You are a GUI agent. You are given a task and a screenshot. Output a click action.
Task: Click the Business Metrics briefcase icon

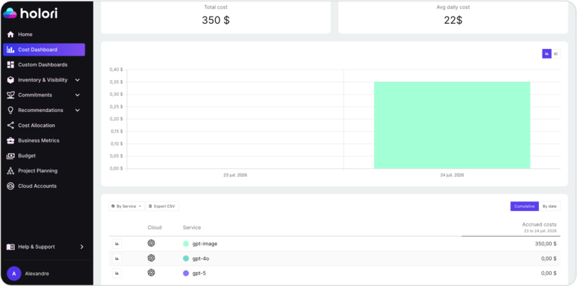11,140
